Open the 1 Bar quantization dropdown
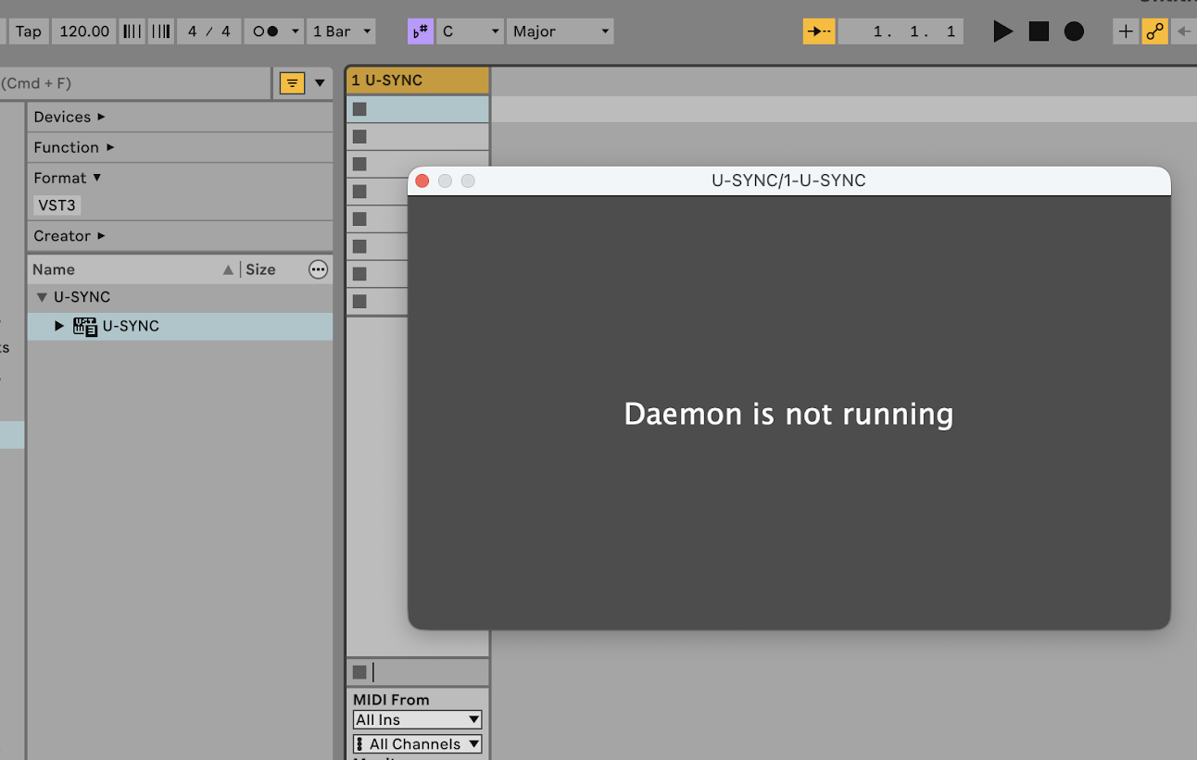 tap(341, 31)
